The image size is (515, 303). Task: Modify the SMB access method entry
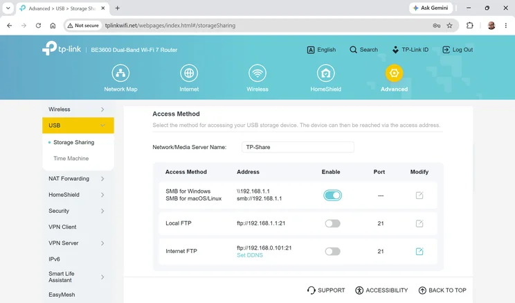tap(419, 196)
